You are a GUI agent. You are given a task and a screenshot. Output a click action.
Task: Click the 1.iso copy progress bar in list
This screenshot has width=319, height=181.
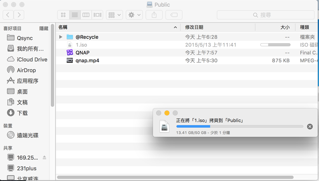(x=275, y=45)
